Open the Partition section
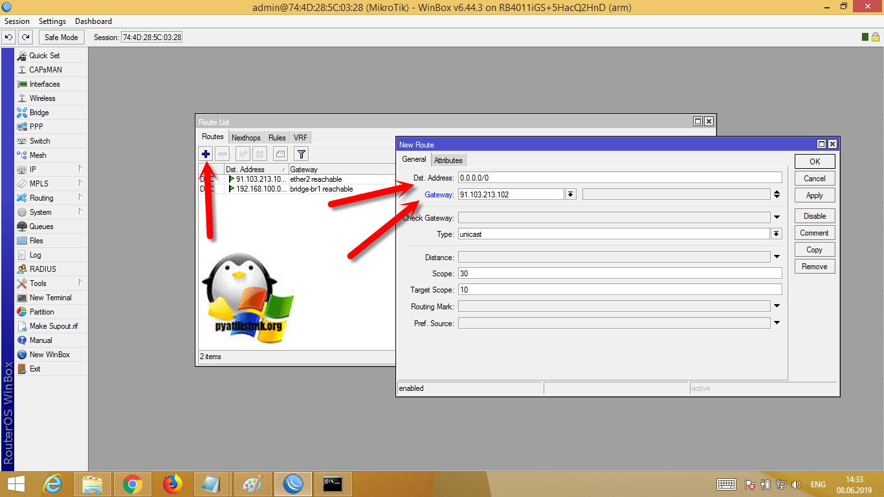The height and width of the screenshot is (497, 884). [x=51, y=312]
